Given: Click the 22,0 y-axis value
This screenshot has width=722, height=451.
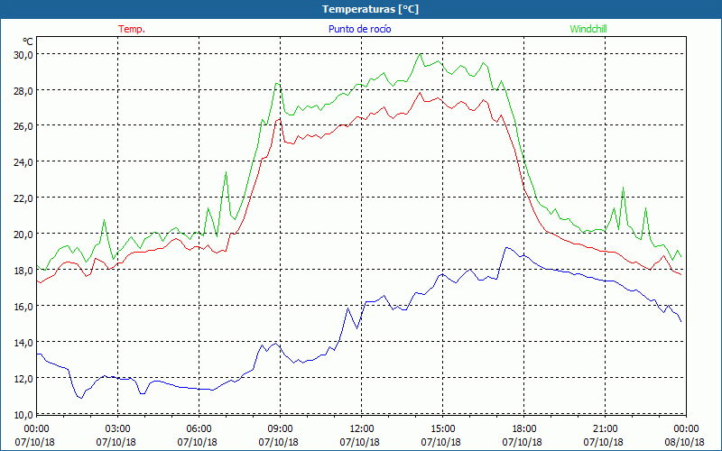Looking at the screenshot, I should tap(23, 198).
